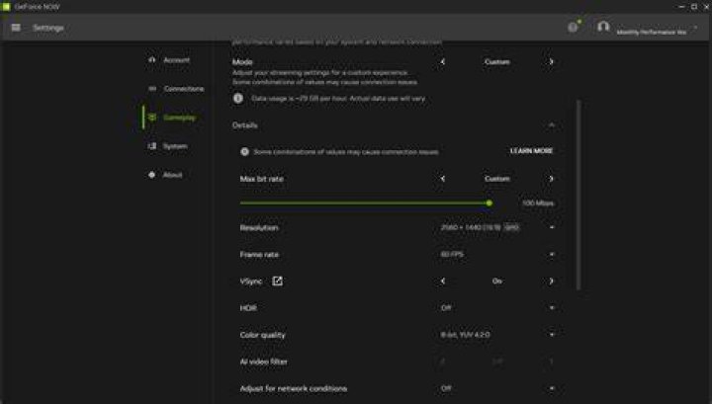
Task: Click the Max bit rate value Custom
Action: pyautogui.click(x=497, y=179)
